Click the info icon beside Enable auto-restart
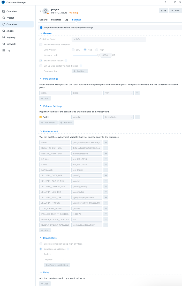The width and height of the screenshot is (182, 286). [66, 61]
